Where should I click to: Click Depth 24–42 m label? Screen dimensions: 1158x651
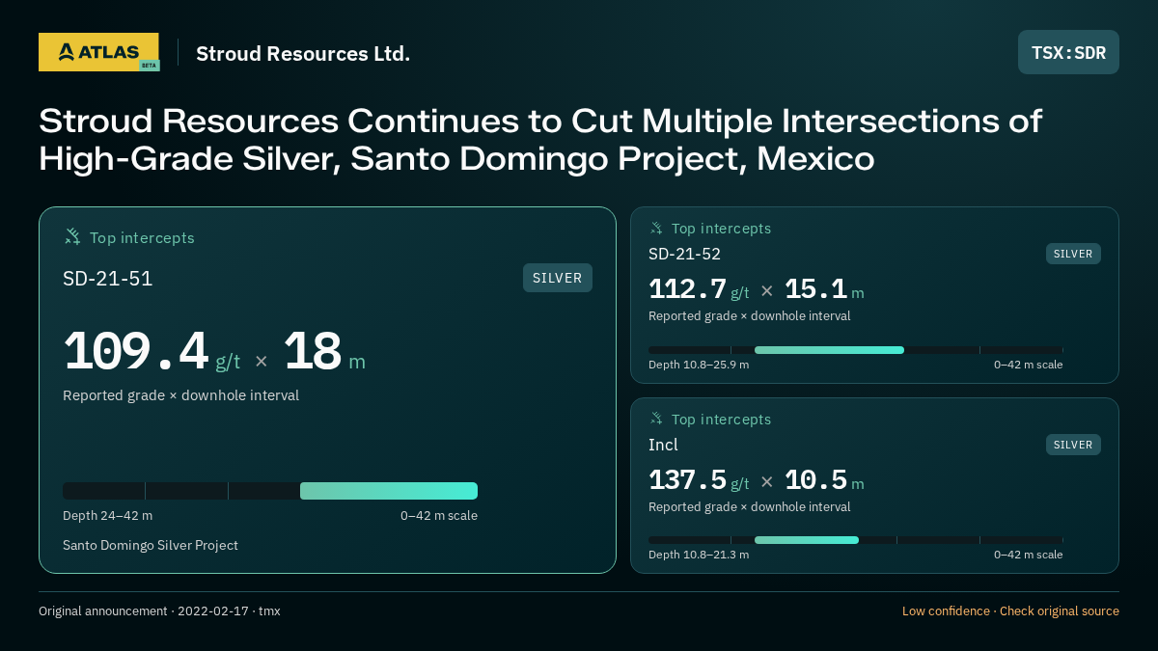(x=107, y=516)
